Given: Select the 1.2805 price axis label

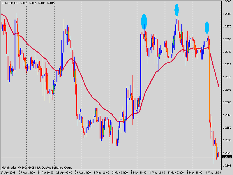Looking at the screenshot, I should (x=227, y=165).
